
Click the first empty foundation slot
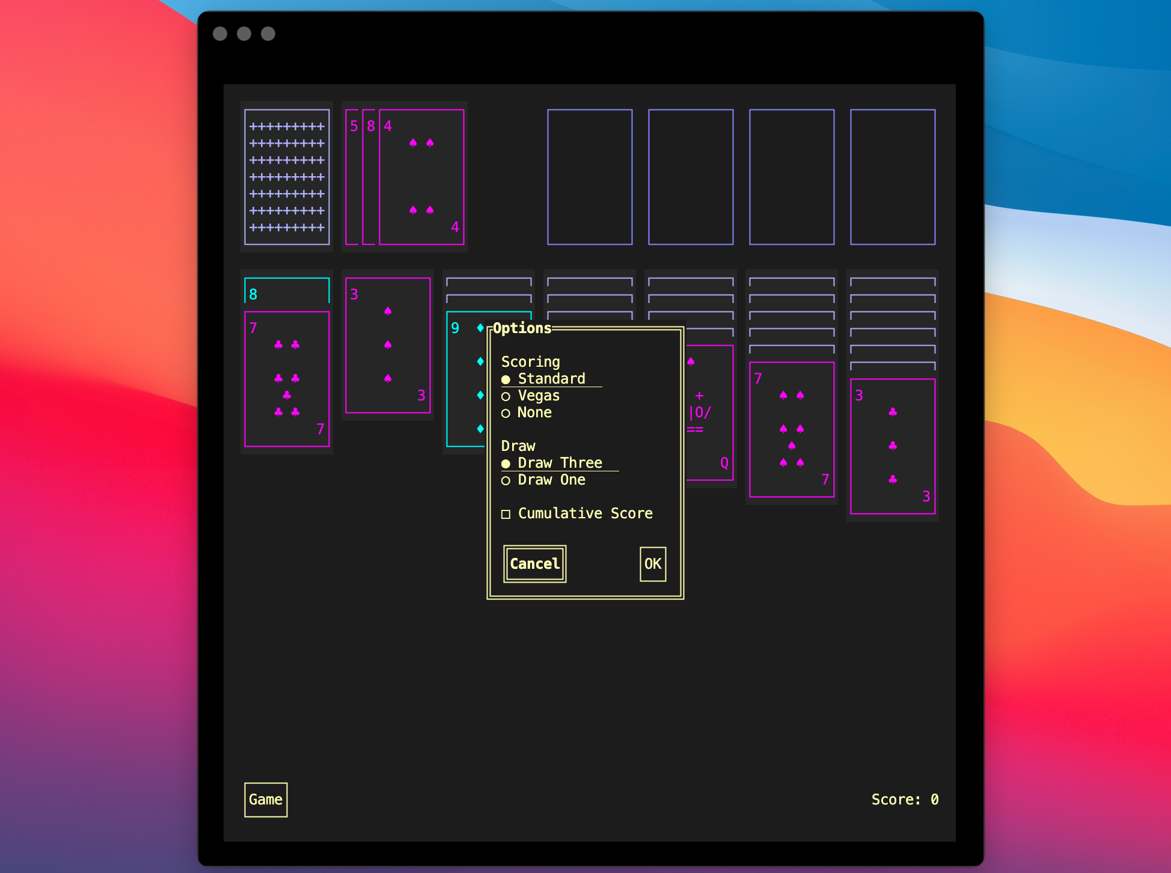pyautogui.click(x=590, y=177)
